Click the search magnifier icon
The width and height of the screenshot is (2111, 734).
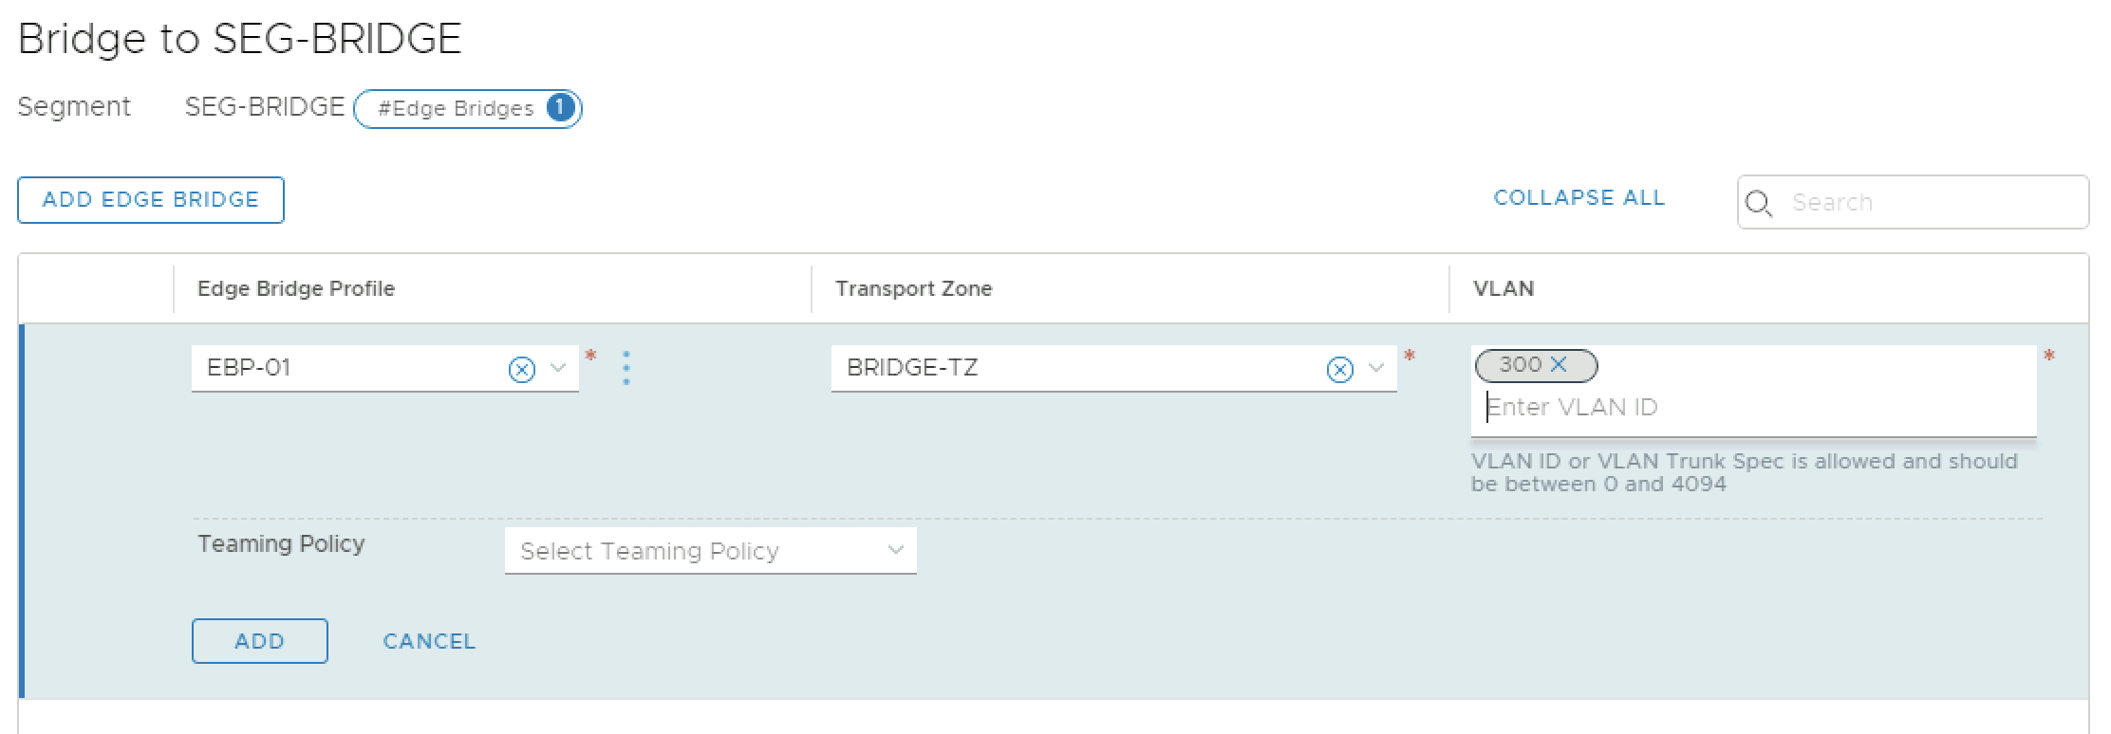(x=1759, y=203)
